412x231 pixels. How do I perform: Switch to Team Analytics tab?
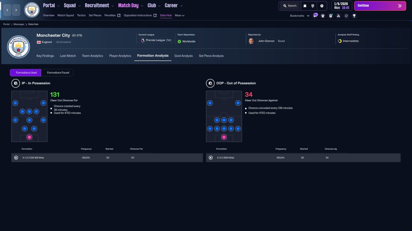point(92,56)
